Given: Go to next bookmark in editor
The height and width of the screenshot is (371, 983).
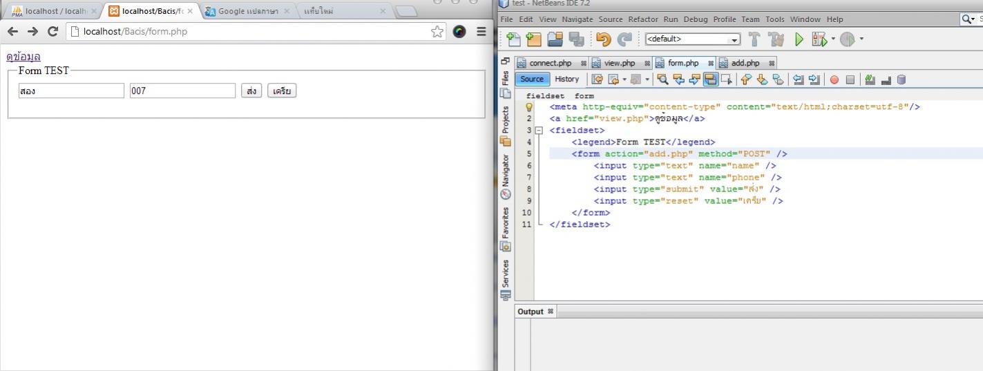Looking at the screenshot, I should click(x=762, y=79).
